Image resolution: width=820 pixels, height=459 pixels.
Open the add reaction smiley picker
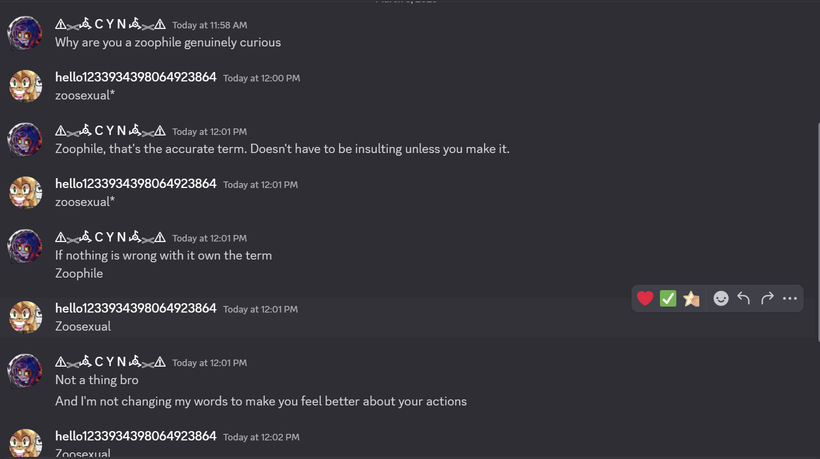click(x=721, y=298)
